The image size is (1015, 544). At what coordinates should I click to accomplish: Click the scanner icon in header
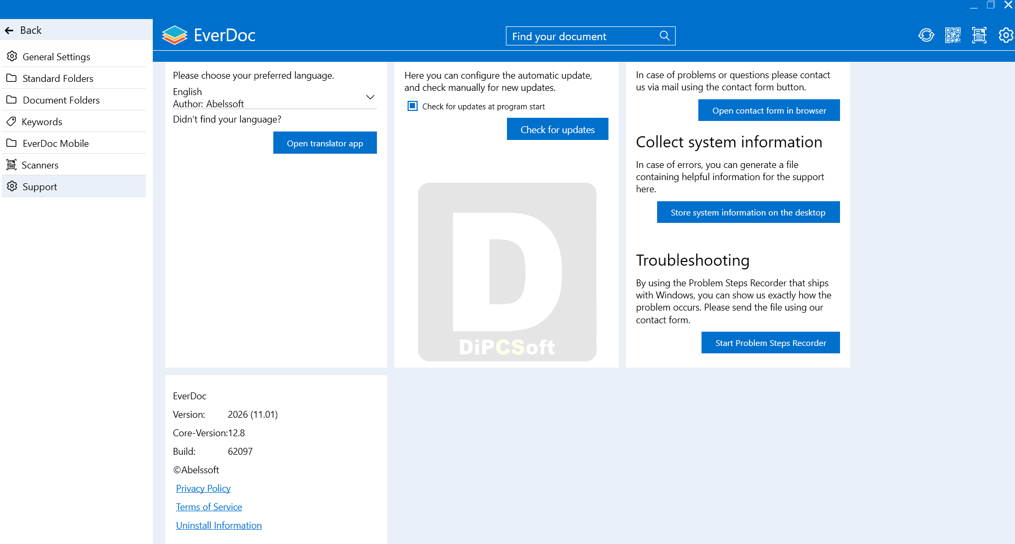point(979,35)
